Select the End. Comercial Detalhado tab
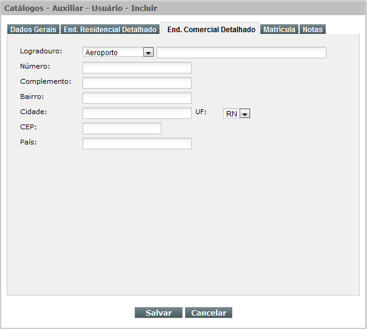The height and width of the screenshot is (329, 367). coord(211,29)
